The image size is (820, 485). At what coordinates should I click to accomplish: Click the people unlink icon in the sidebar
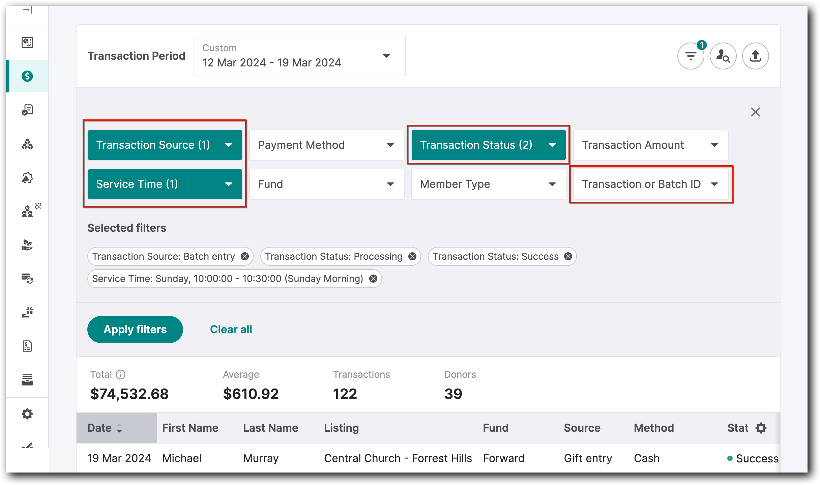tap(29, 209)
